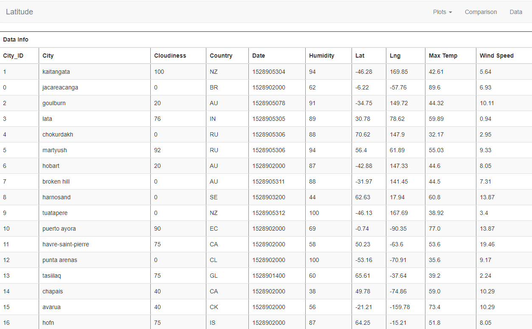This screenshot has width=532, height=329.
Task: Select the puerto ayora city cell
Action: pos(95,229)
